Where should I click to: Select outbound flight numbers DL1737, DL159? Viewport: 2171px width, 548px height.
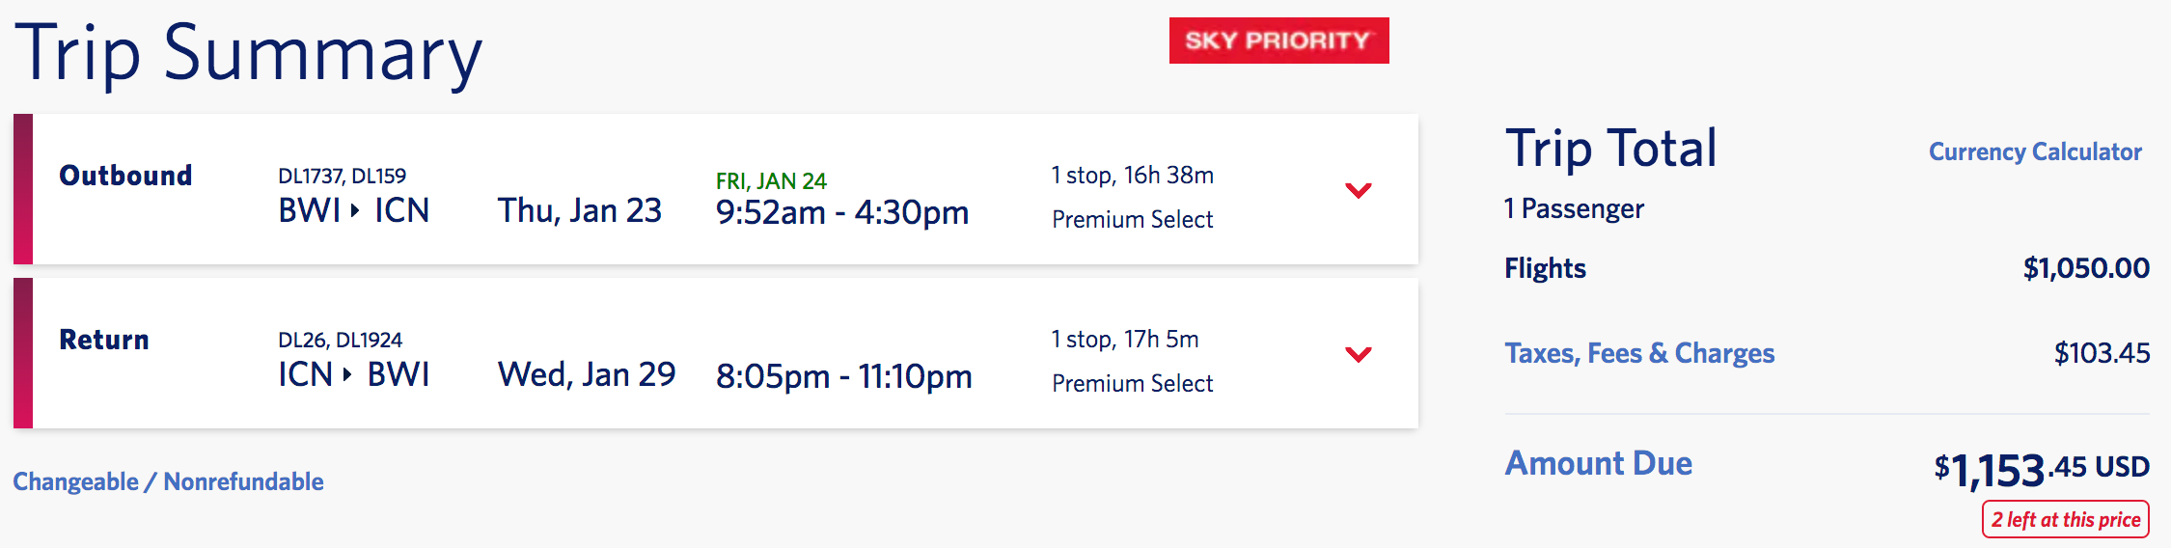pos(342,176)
